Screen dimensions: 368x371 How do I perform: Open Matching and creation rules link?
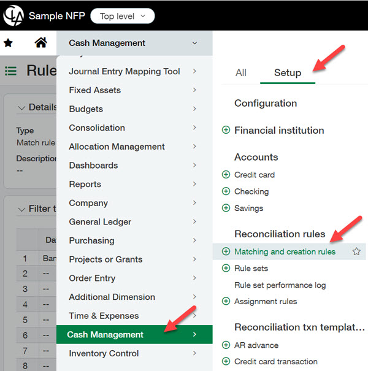point(285,251)
